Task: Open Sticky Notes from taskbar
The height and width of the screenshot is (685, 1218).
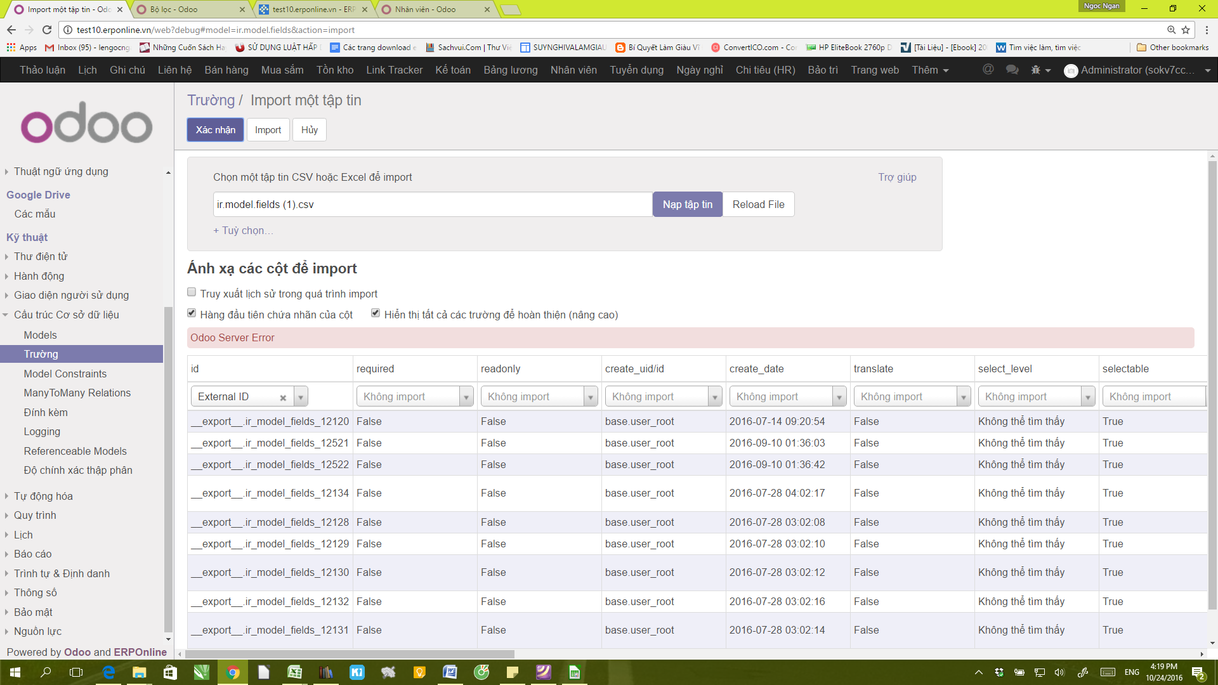Action: coord(513,672)
